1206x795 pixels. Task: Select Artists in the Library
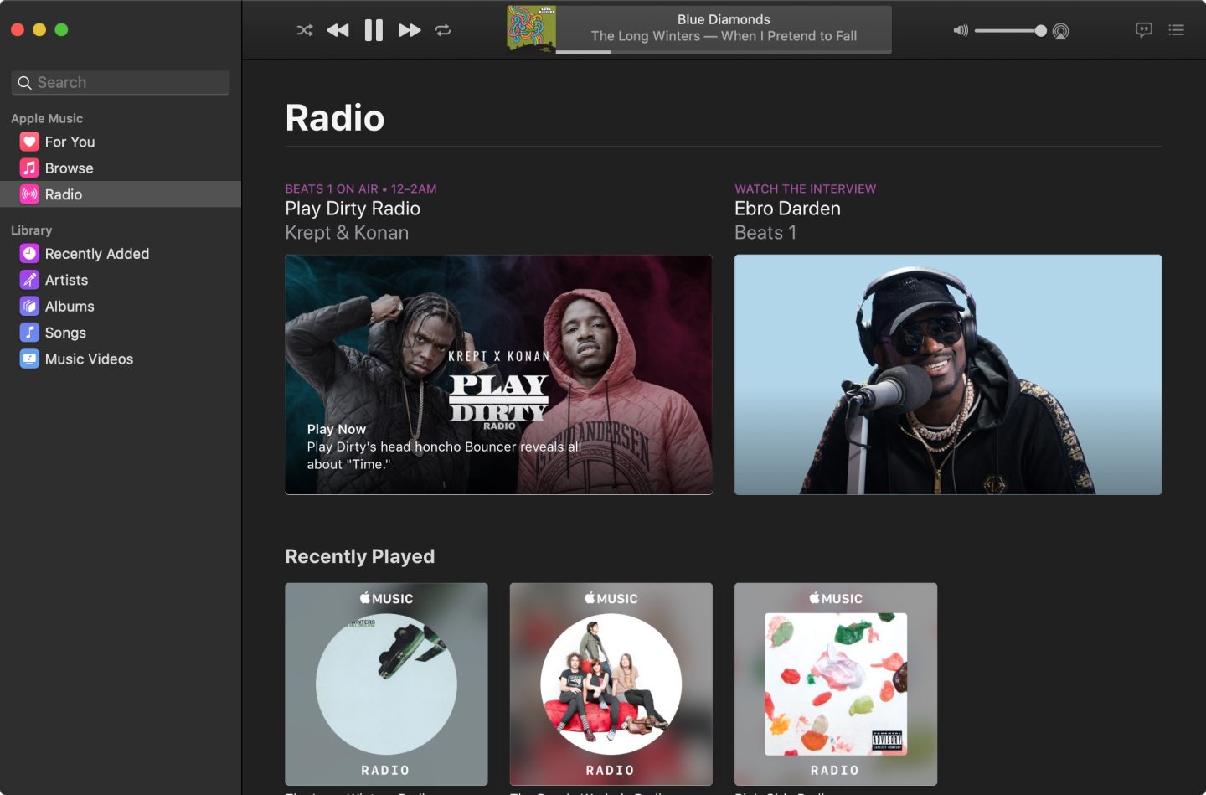pyautogui.click(x=66, y=280)
